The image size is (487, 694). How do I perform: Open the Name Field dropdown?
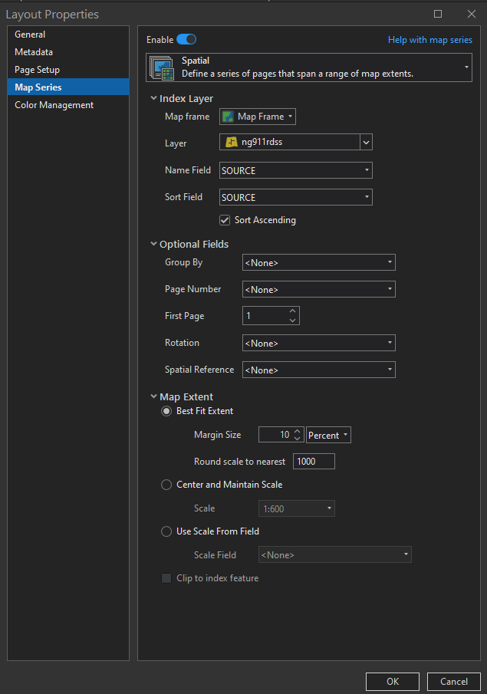tap(295, 170)
